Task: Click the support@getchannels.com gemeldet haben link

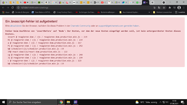Action: coord(119,26)
